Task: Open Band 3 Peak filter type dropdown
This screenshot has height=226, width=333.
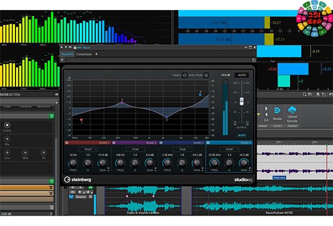Action: [x=182, y=149]
